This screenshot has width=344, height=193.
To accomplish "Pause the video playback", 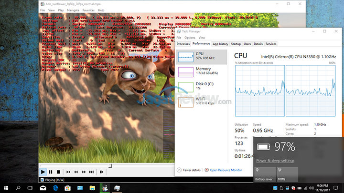I will click(51, 172).
